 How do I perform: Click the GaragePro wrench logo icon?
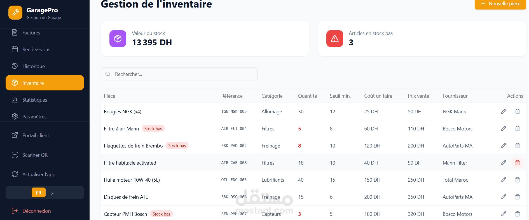coord(15,13)
